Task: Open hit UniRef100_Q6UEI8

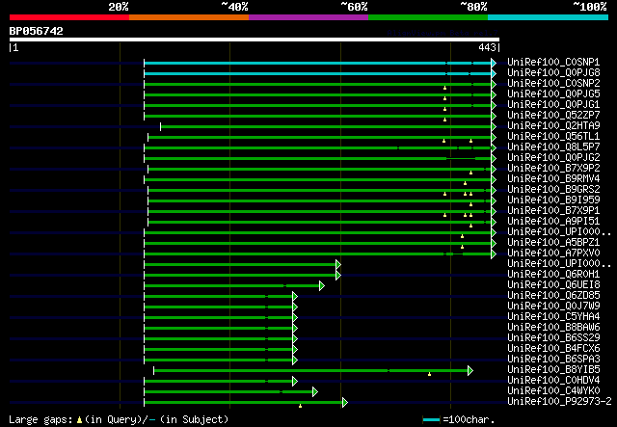Action: [553, 285]
